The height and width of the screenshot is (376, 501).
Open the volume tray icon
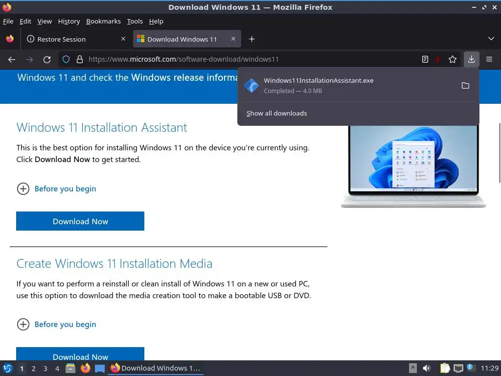pyautogui.click(x=427, y=368)
